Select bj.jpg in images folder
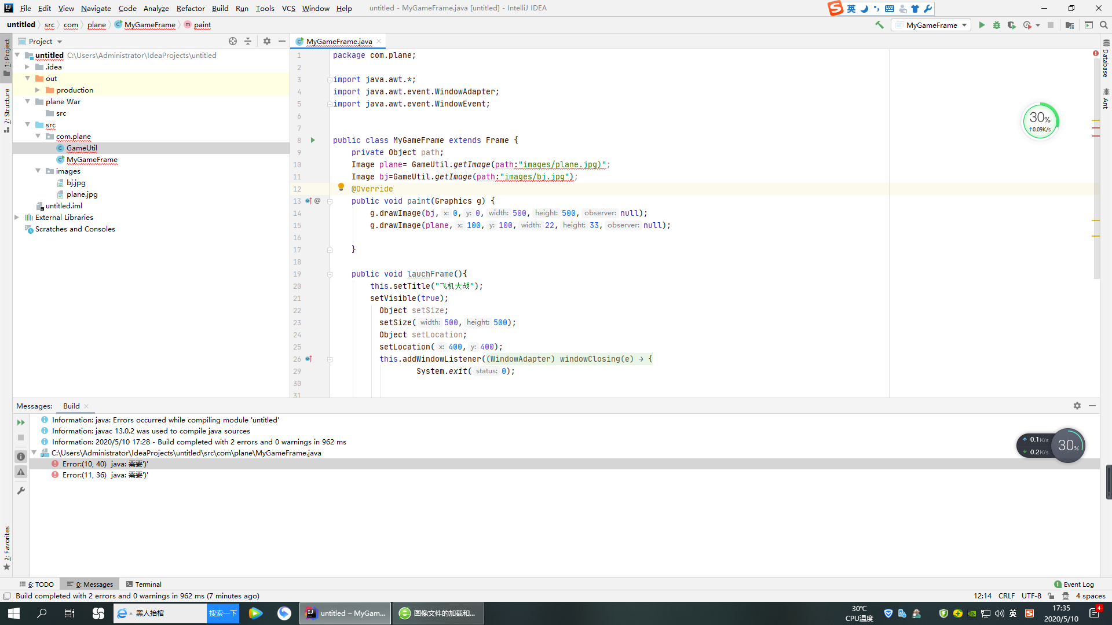1112x625 pixels. [76, 182]
